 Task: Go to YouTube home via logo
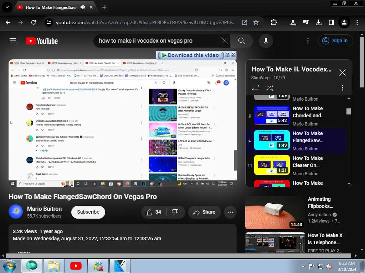pos(42,41)
